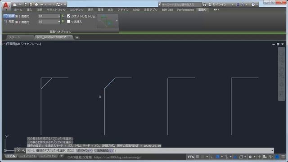288x162 pixels.
Task: Click the chamfer preview thumbnail
Action: (106, 21)
